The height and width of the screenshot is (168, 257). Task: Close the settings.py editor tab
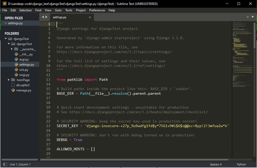90,17
